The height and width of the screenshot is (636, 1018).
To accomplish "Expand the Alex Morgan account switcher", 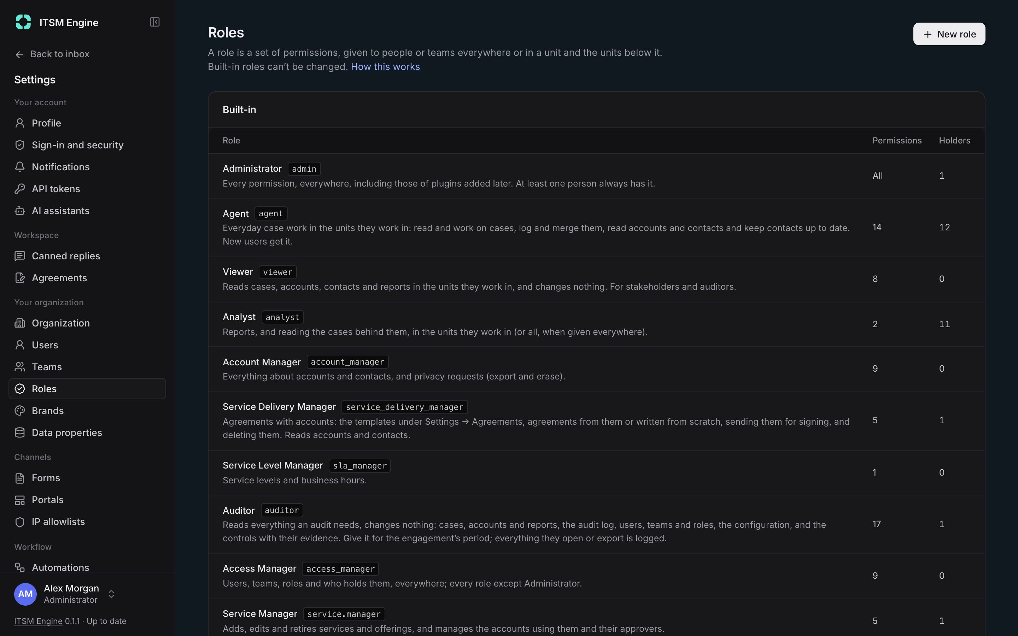I will click(x=111, y=594).
